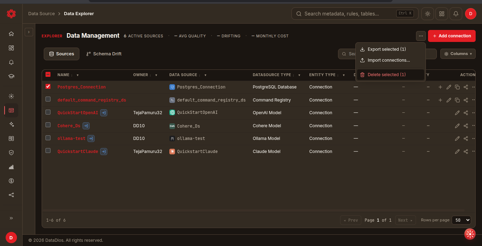This screenshot has width=482, height=246.
Task: Open the dashboard grid icon in the sidebar
Action: pyautogui.click(x=11, y=48)
